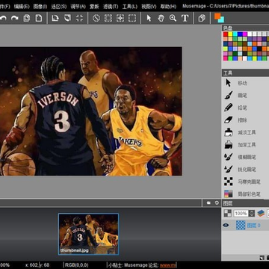Viewport: 269px width, 269px height.
Task: Open the Musemage forum www link
Action: coord(168,265)
